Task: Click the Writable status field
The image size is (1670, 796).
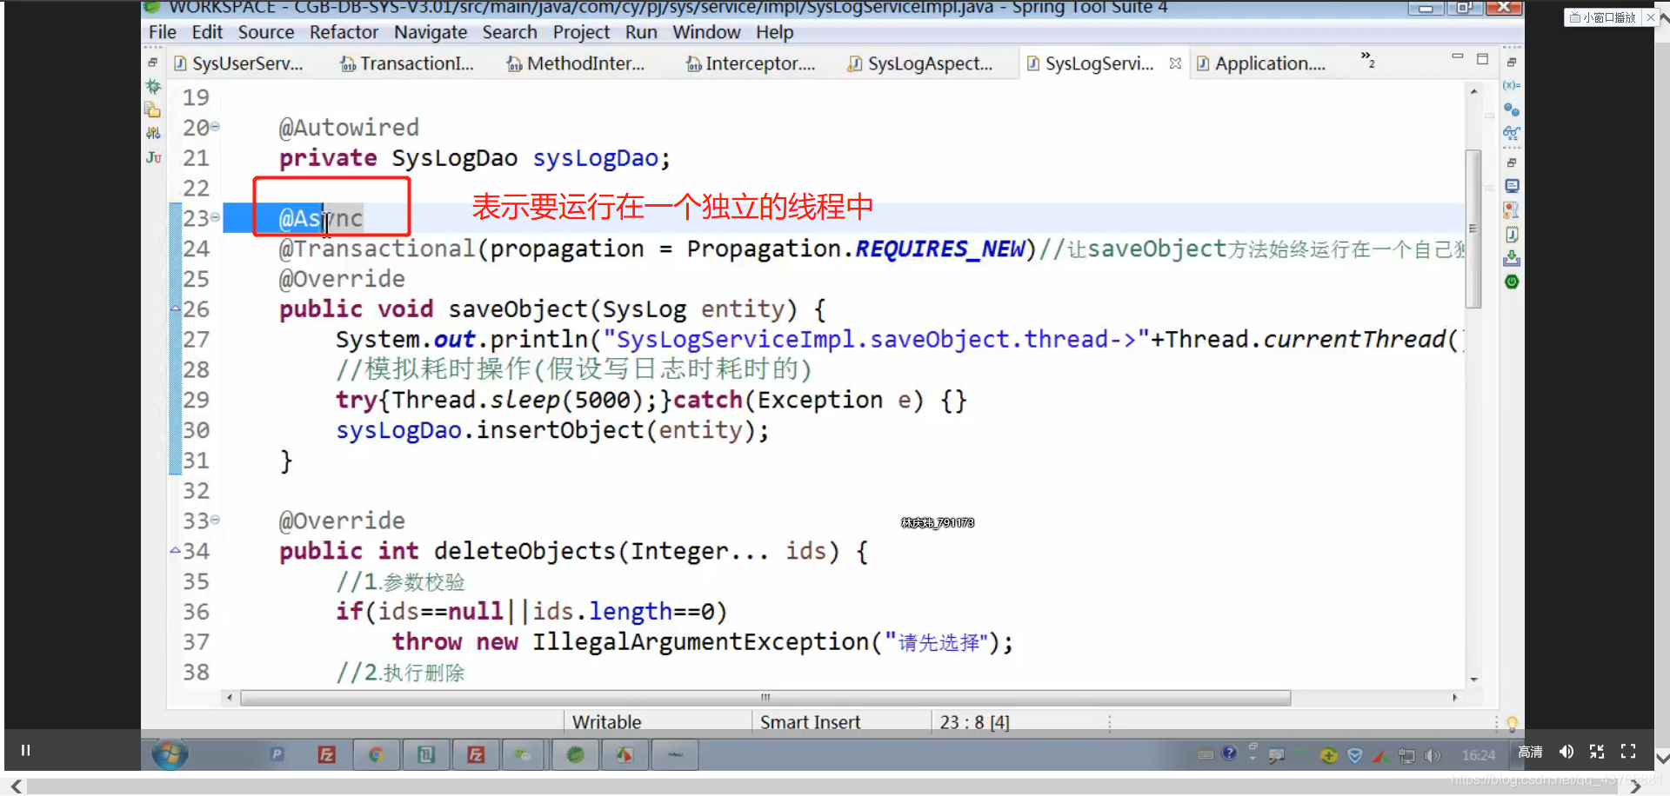Action: coord(607,722)
